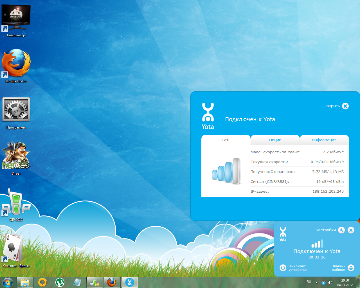Viewport: 360px width, 288px height.
Task: Click the Yota logo in large window
Action: 208,116
